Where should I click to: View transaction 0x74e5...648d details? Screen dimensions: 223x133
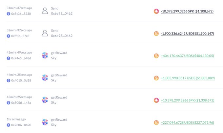[x=21, y=58]
